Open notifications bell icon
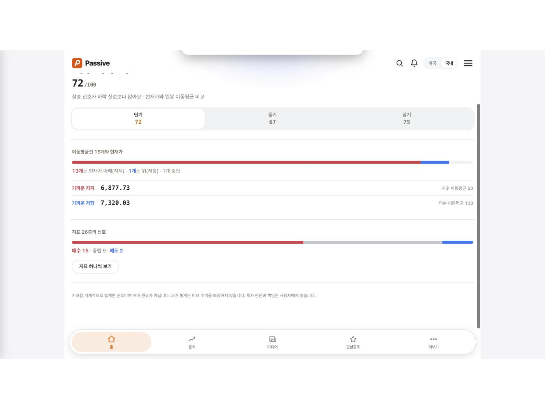Screen dimensions: 545x409 coord(414,63)
